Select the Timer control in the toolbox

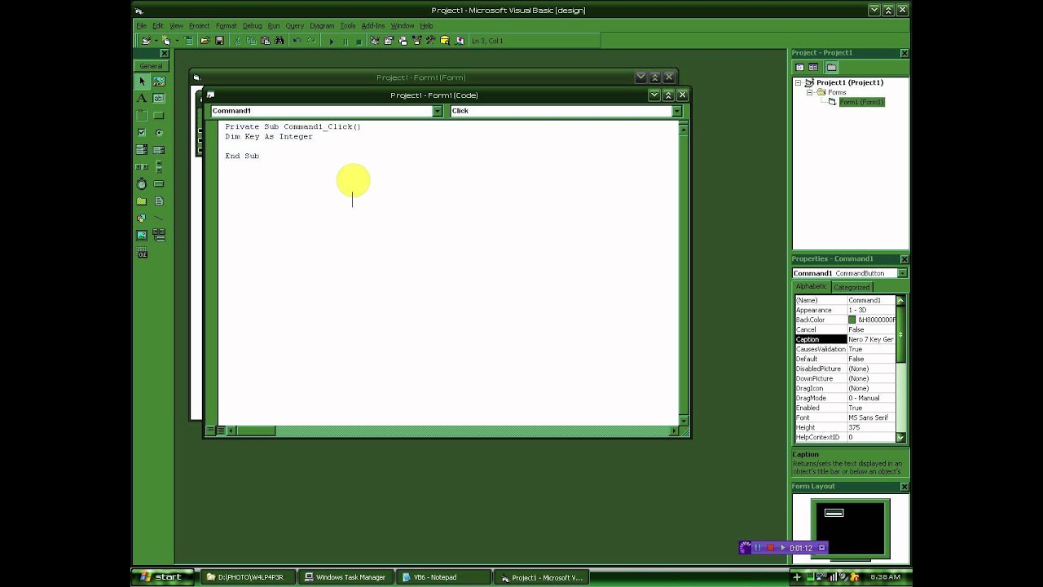[x=142, y=184]
